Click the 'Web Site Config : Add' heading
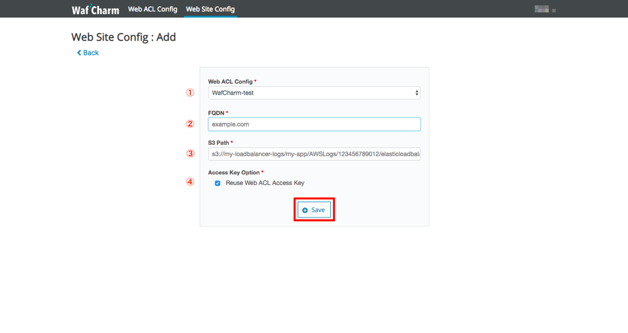628x333 pixels. (x=123, y=37)
